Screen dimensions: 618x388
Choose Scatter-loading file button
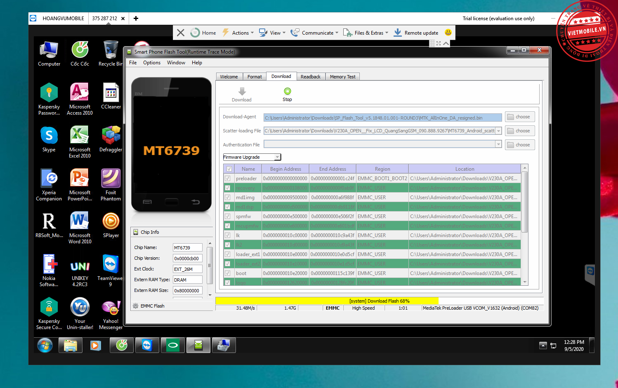[x=520, y=131]
